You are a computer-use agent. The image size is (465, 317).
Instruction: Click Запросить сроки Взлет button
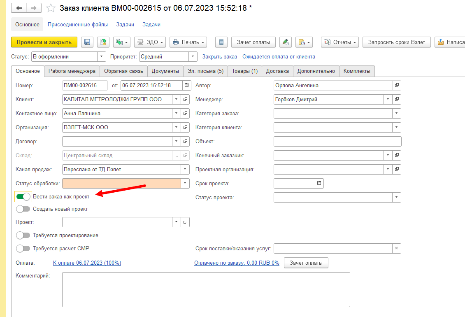coord(397,42)
